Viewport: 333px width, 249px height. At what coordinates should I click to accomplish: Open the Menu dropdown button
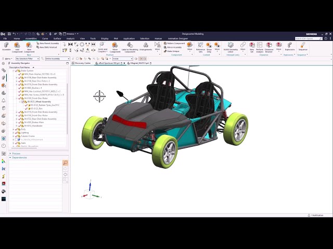pyautogui.click(x=7, y=59)
